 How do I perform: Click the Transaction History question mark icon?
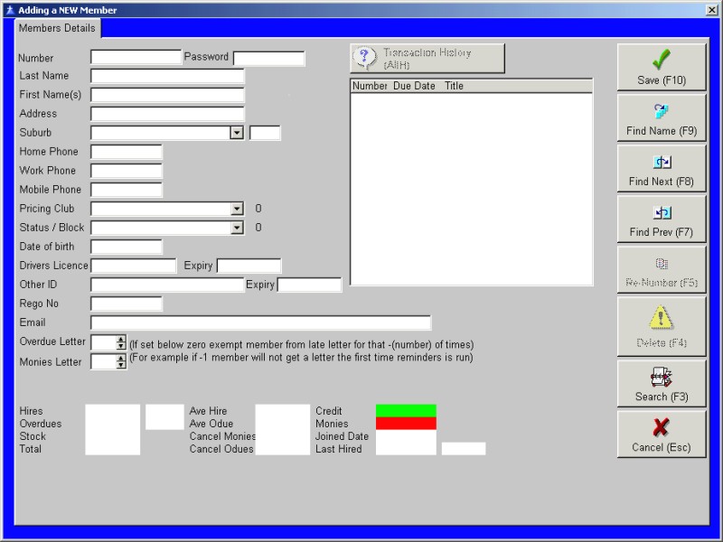(365, 59)
